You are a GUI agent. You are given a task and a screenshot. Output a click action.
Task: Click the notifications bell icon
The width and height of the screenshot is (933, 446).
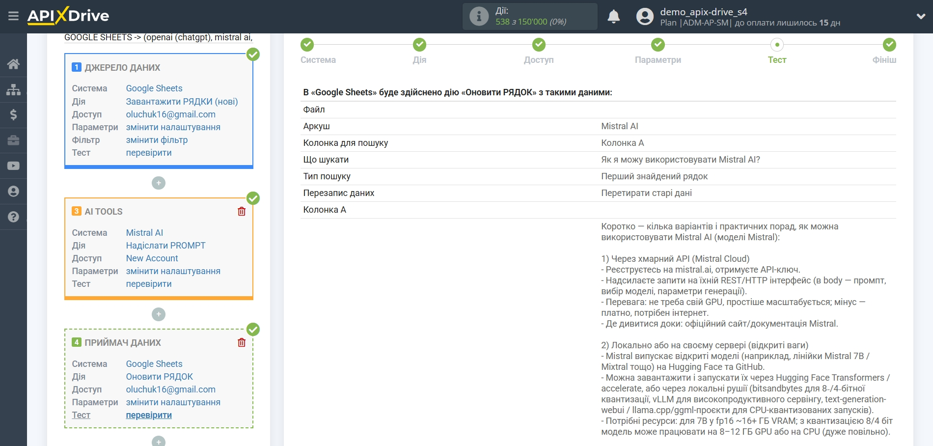click(x=613, y=16)
